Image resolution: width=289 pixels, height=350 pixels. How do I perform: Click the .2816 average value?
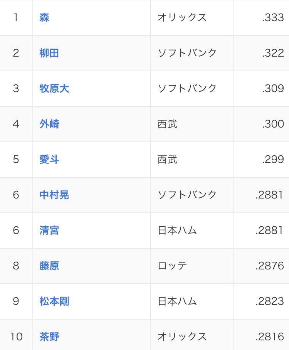[270, 337]
